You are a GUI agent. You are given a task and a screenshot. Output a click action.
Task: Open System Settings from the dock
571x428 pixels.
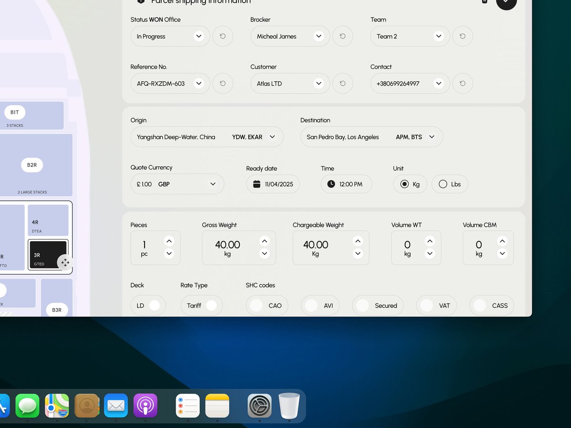pyautogui.click(x=260, y=406)
